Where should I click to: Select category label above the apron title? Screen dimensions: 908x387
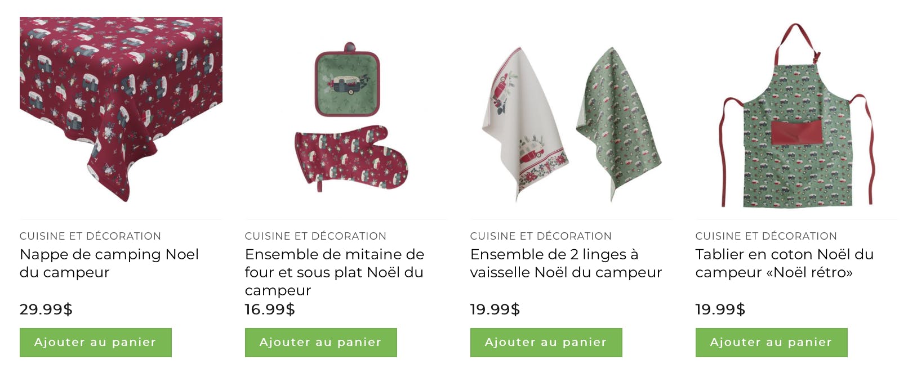coord(767,236)
